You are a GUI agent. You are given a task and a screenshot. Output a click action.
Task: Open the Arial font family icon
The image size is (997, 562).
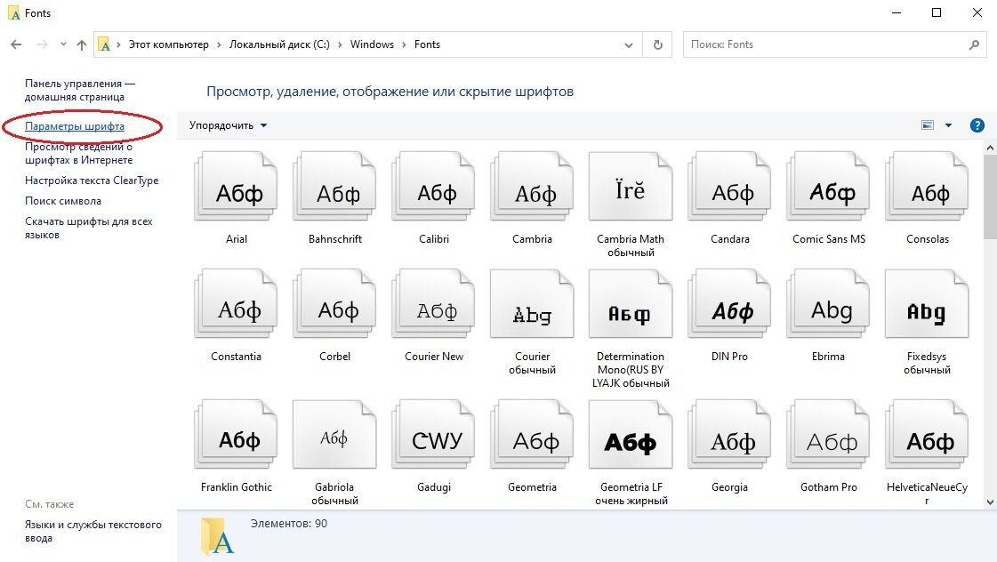(236, 186)
